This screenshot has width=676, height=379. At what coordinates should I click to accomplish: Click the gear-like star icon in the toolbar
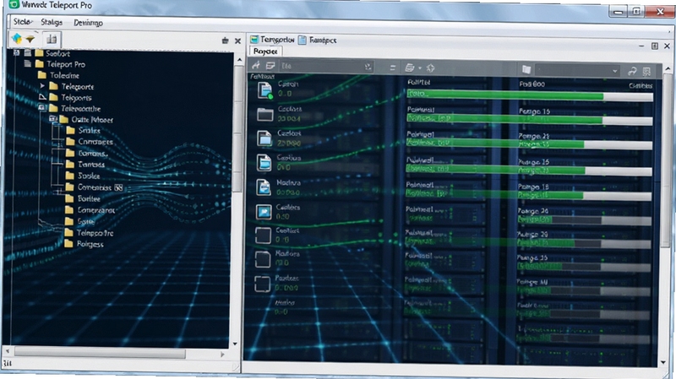[x=430, y=68]
